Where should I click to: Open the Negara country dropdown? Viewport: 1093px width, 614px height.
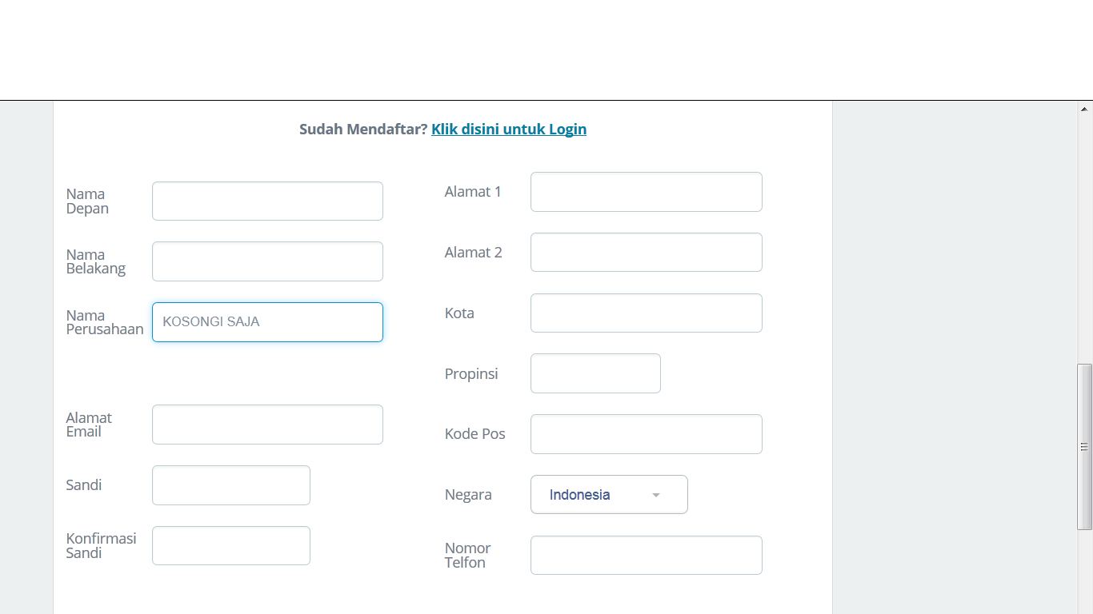click(599, 495)
